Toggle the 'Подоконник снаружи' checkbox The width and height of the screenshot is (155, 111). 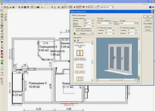tap(120, 28)
